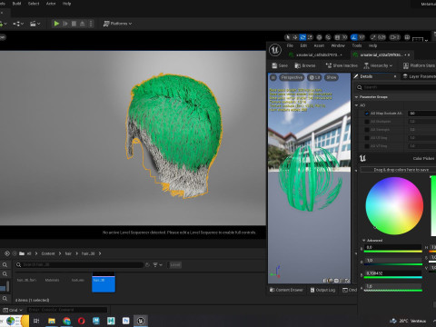
Task: Open the Cinematics clapperboard dropdown
Action: pyautogui.click(x=35, y=24)
